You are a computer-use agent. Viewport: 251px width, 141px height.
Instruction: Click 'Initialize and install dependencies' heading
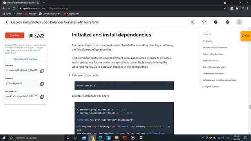point(111,35)
